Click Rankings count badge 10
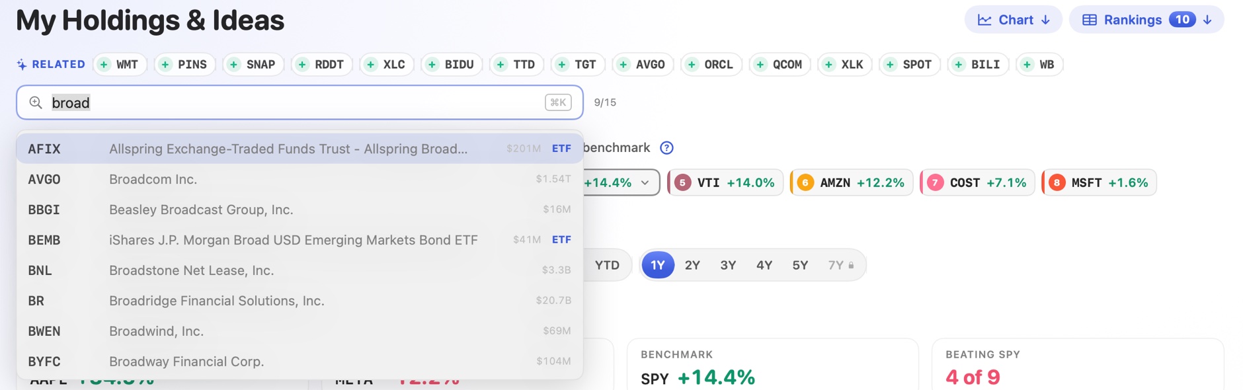 (x=1182, y=20)
